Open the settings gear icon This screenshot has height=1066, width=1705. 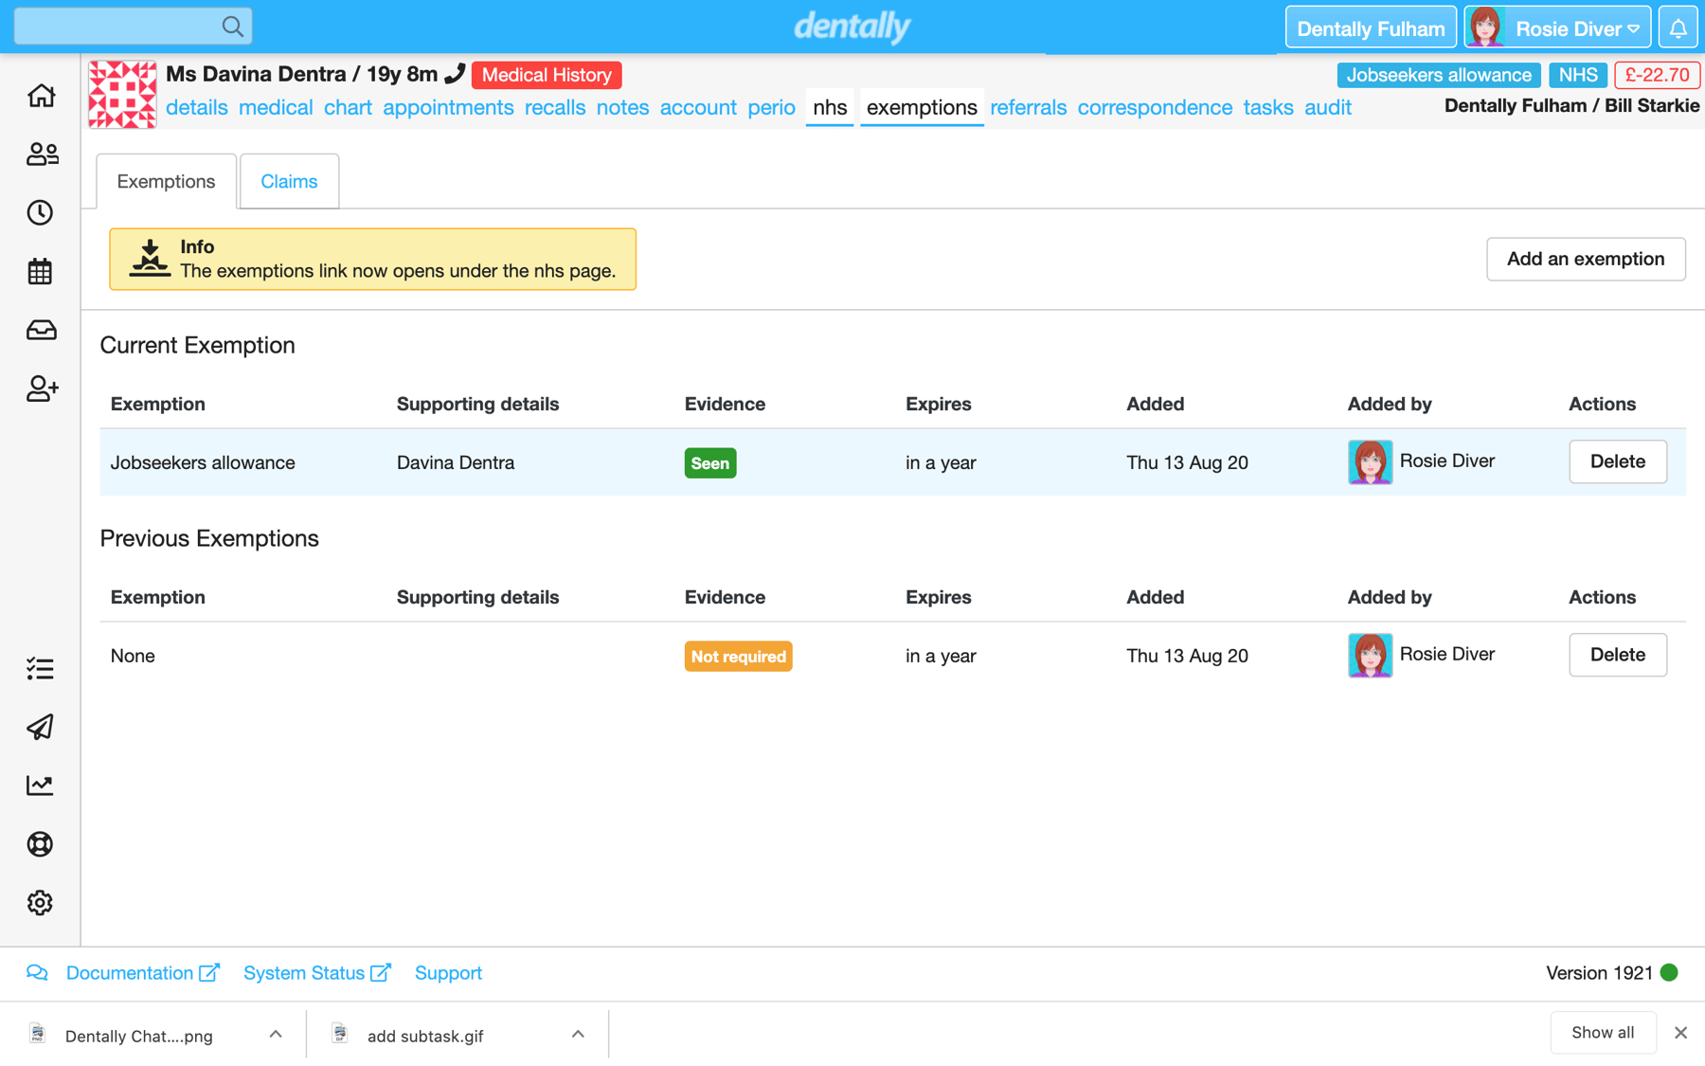click(x=41, y=903)
